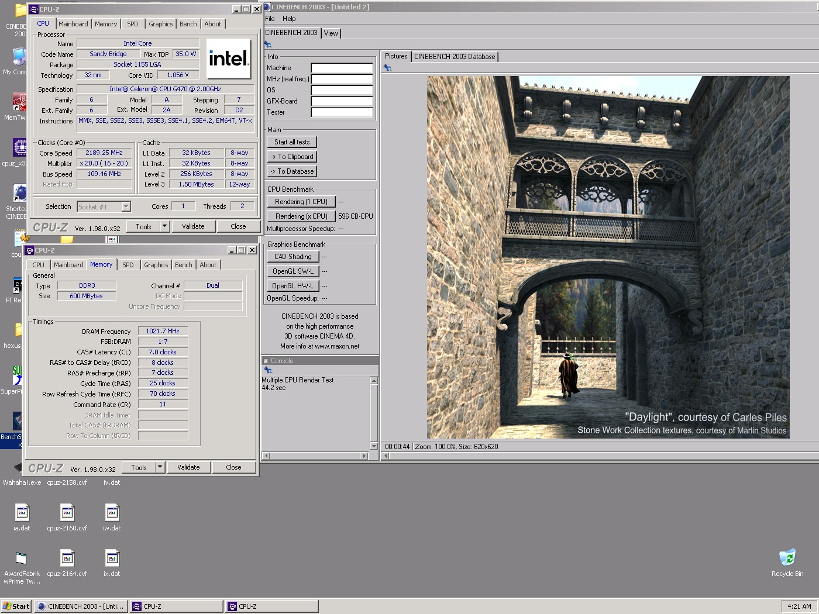Click GFX-Board input field
The image size is (819, 614).
click(x=342, y=101)
